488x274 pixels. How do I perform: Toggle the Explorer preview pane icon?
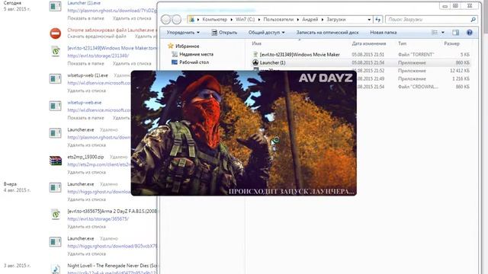point(456,32)
